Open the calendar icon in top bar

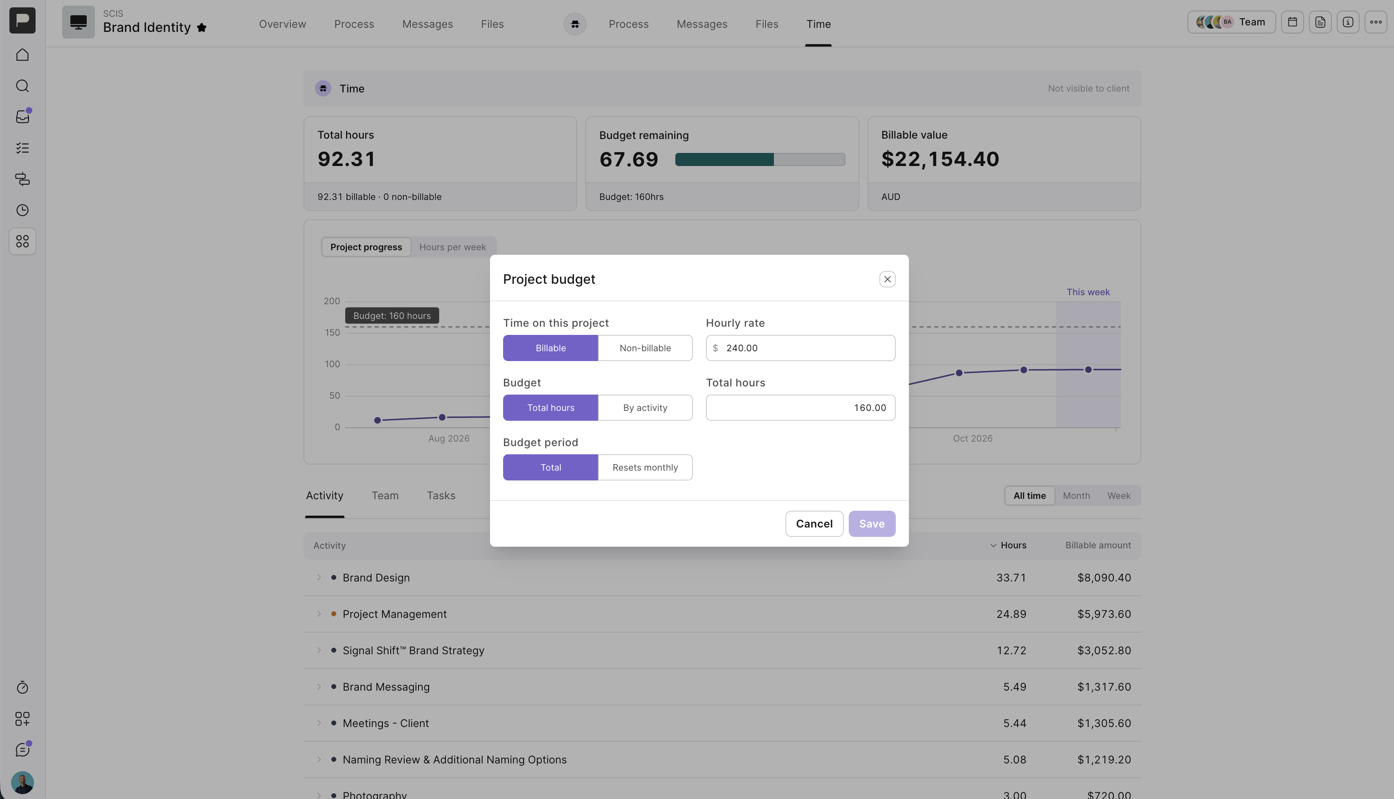[1293, 22]
